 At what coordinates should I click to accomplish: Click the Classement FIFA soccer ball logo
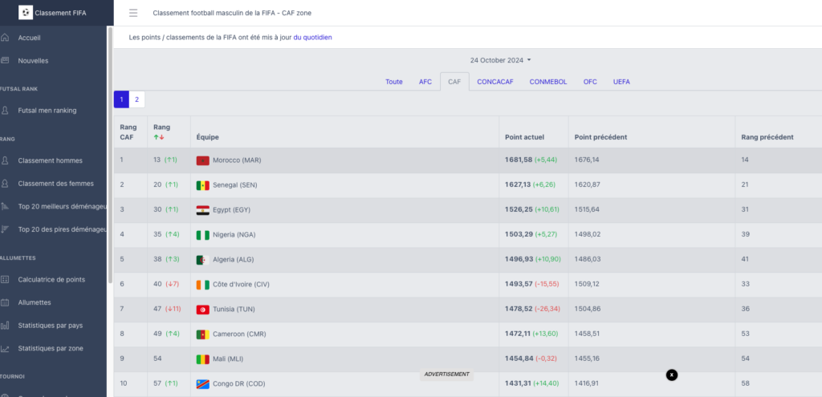(26, 13)
